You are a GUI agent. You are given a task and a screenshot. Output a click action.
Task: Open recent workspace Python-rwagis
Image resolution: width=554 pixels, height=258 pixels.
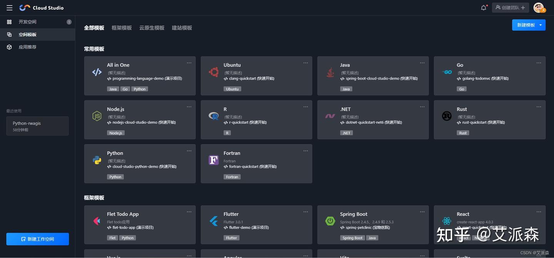(37, 126)
